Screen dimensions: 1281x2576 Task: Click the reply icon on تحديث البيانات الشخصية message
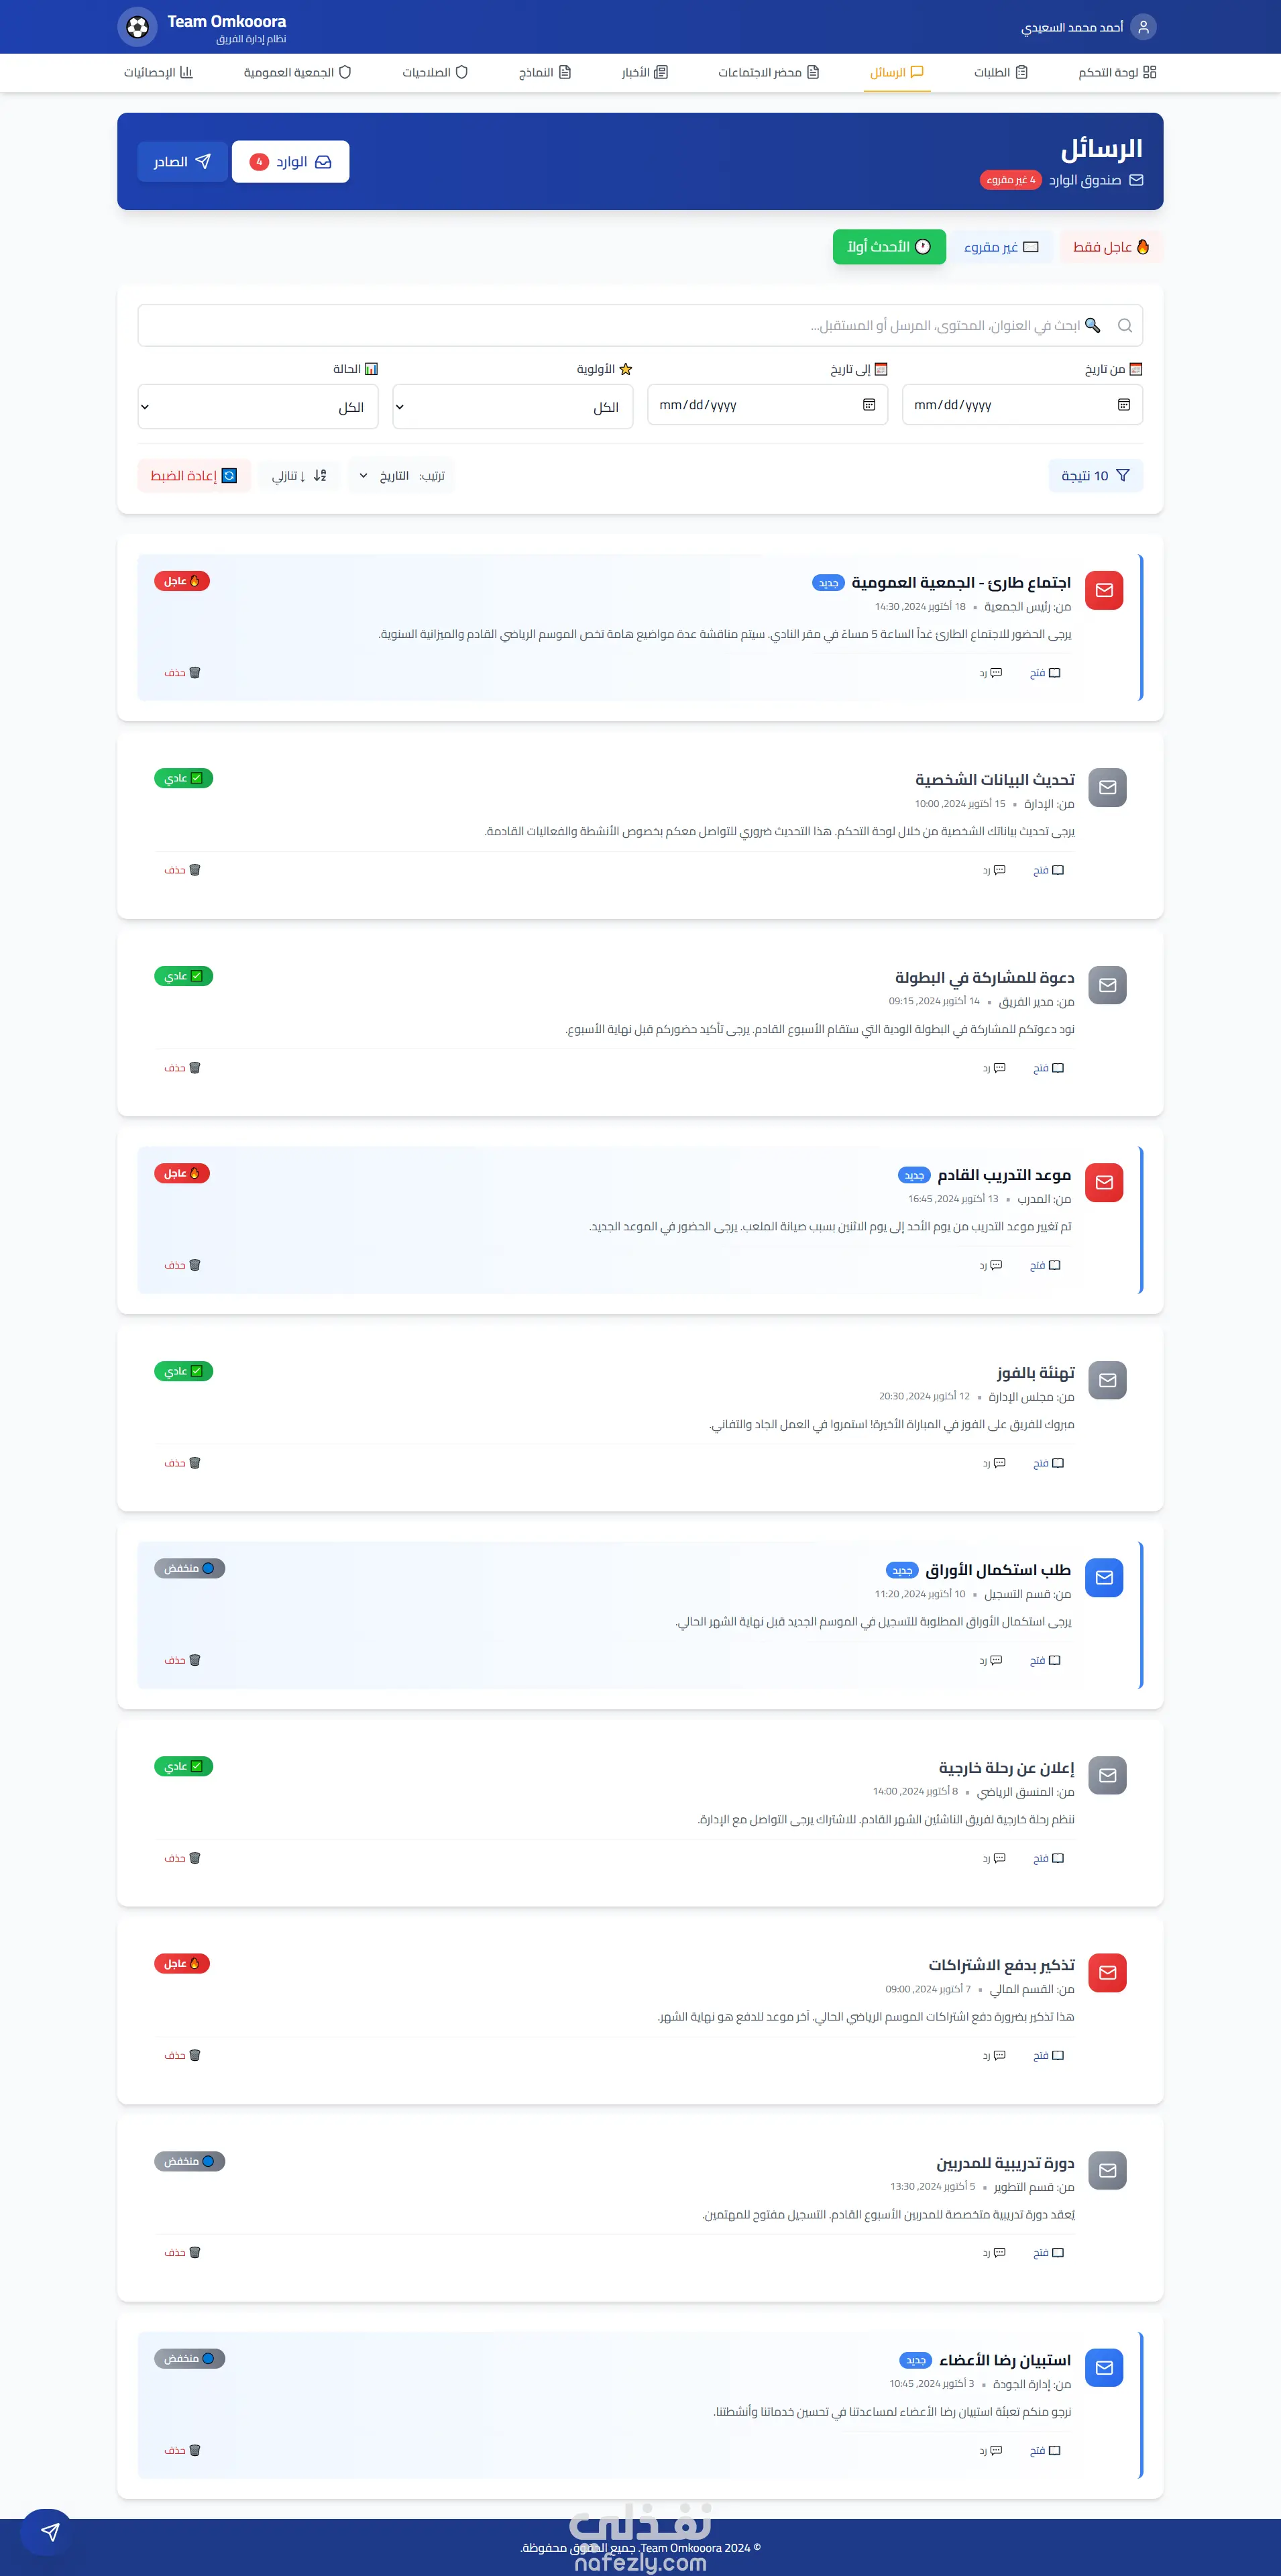pos(998,870)
